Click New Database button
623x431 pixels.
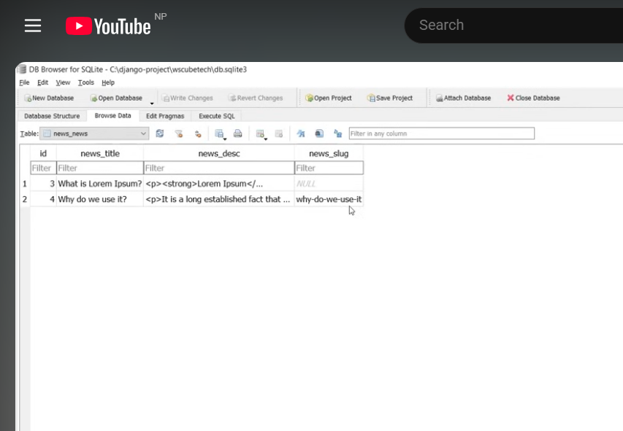click(49, 98)
